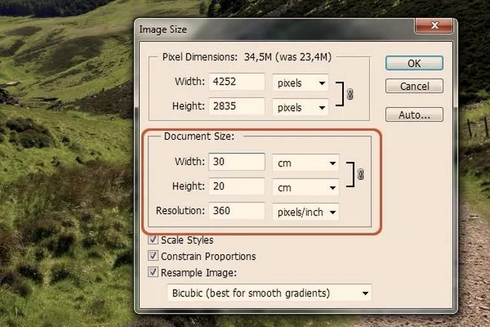Expand the Document Width cm units dropdown
This screenshot has height=327, width=490.
pos(305,162)
